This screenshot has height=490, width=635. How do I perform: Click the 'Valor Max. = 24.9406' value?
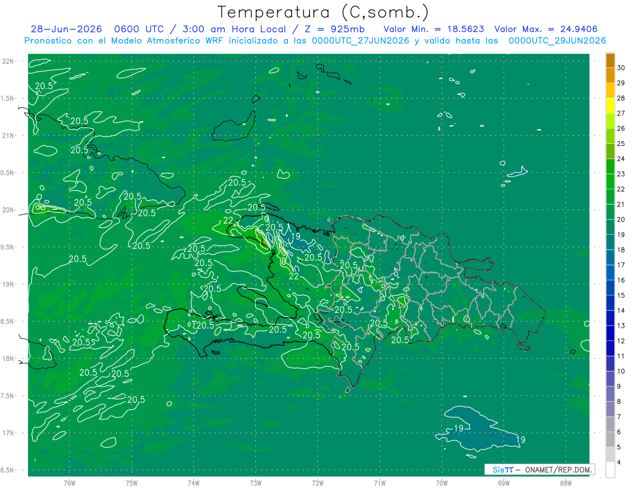tap(546, 29)
